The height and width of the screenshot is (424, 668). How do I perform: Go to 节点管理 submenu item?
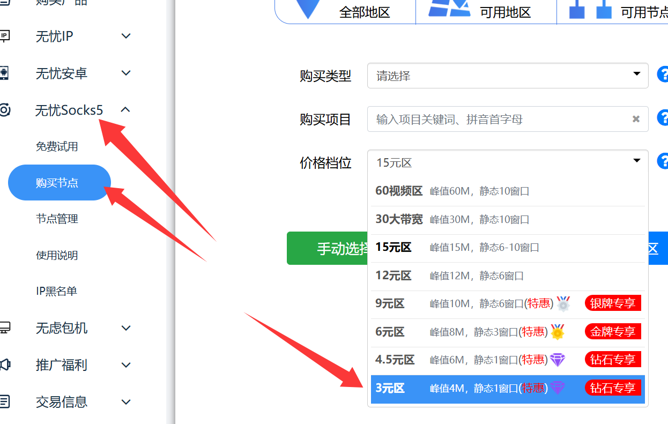click(x=57, y=219)
